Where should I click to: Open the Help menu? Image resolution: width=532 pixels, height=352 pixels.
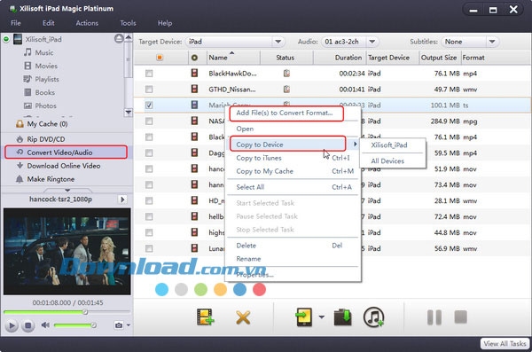pyautogui.click(x=165, y=23)
